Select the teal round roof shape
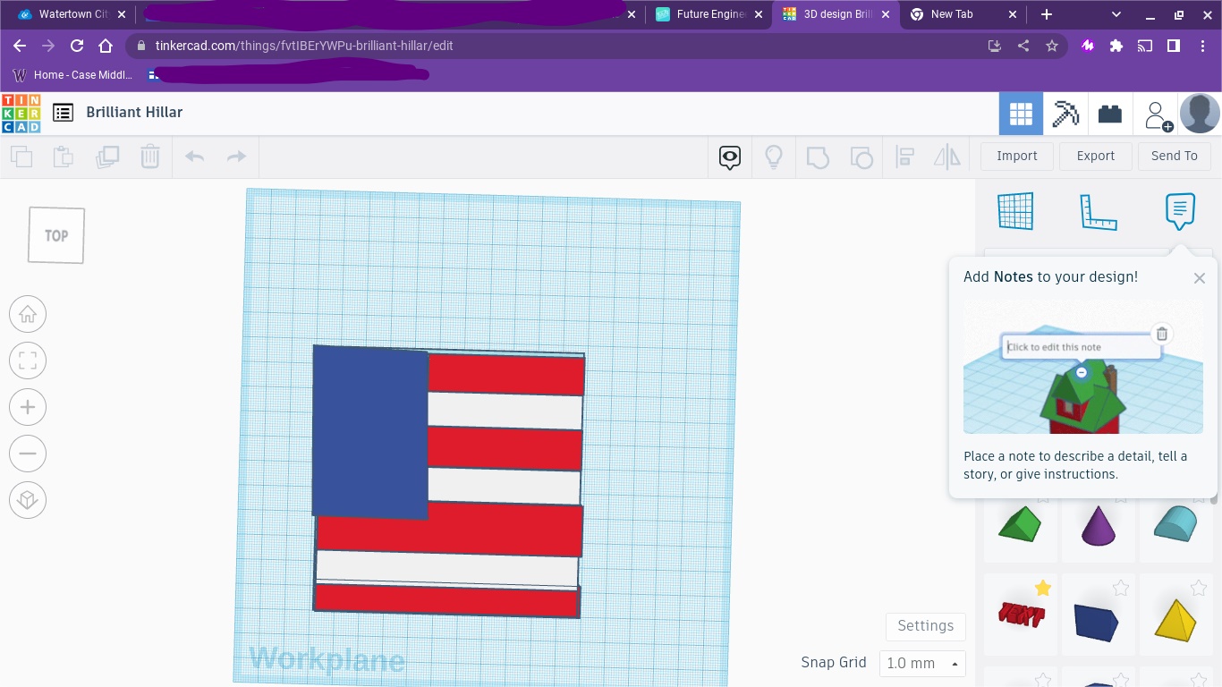The height and width of the screenshot is (687, 1222). (x=1175, y=522)
